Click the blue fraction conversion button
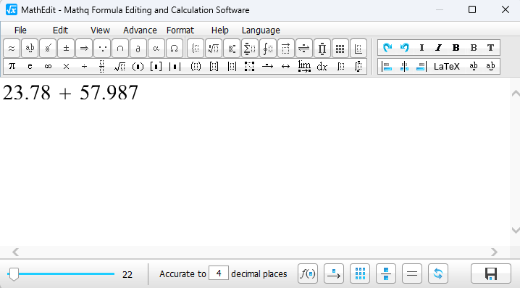 386,273
